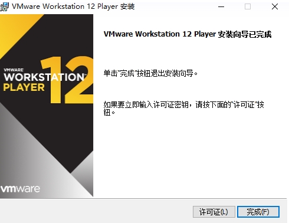289x223 pixels.
Task: Click the license key instruction paragraph
Action: coord(184,109)
